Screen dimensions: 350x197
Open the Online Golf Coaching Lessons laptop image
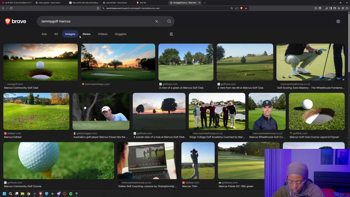(x=148, y=161)
